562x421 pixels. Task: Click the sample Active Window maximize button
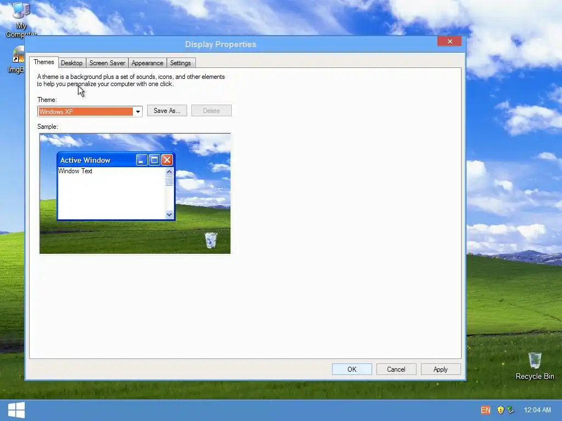[x=154, y=160]
